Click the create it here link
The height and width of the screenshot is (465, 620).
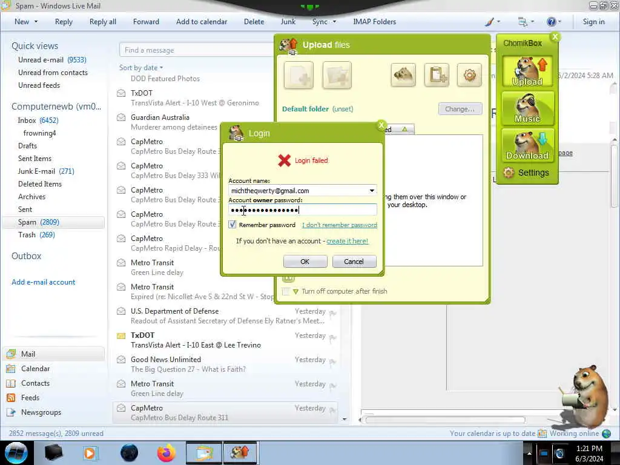pyautogui.click(x=347, y=241)
